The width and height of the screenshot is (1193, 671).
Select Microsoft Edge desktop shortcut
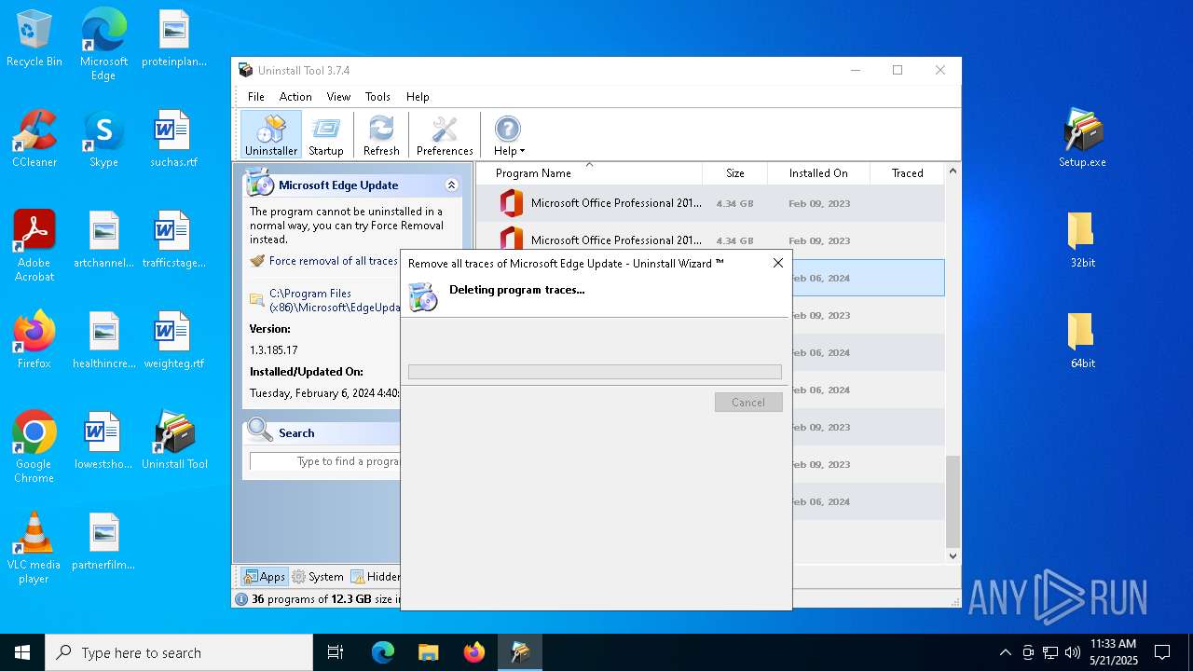click(103, 44)
